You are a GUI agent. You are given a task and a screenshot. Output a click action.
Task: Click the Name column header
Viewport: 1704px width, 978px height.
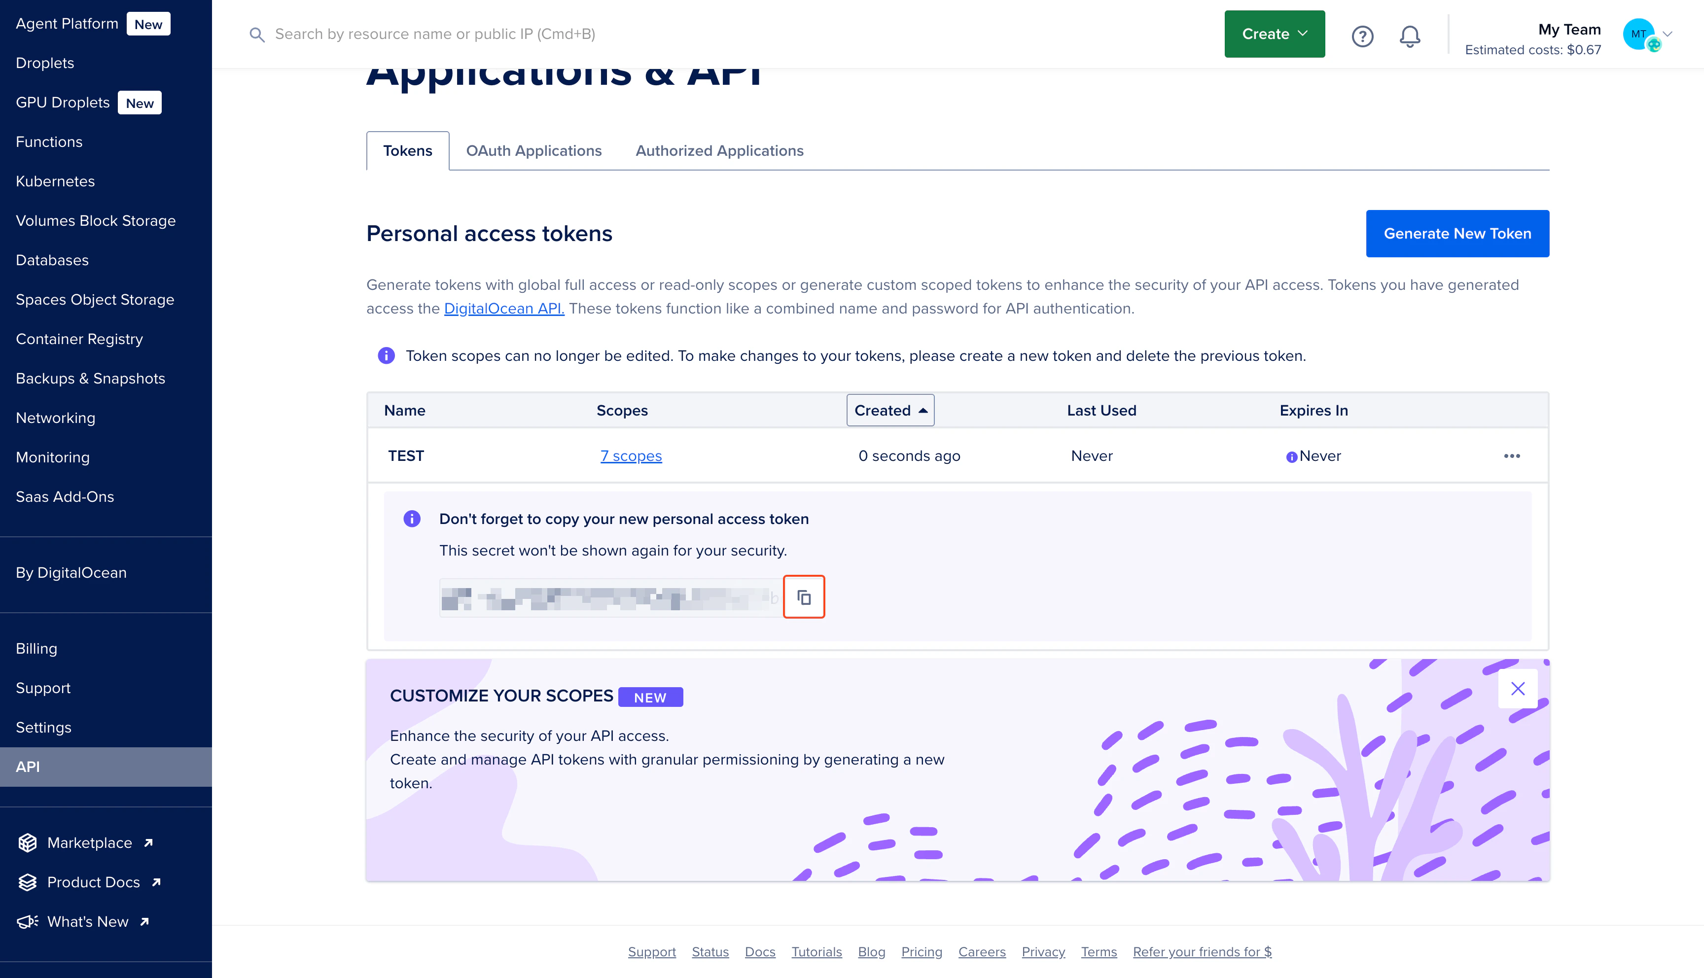(x=404, y=411)
